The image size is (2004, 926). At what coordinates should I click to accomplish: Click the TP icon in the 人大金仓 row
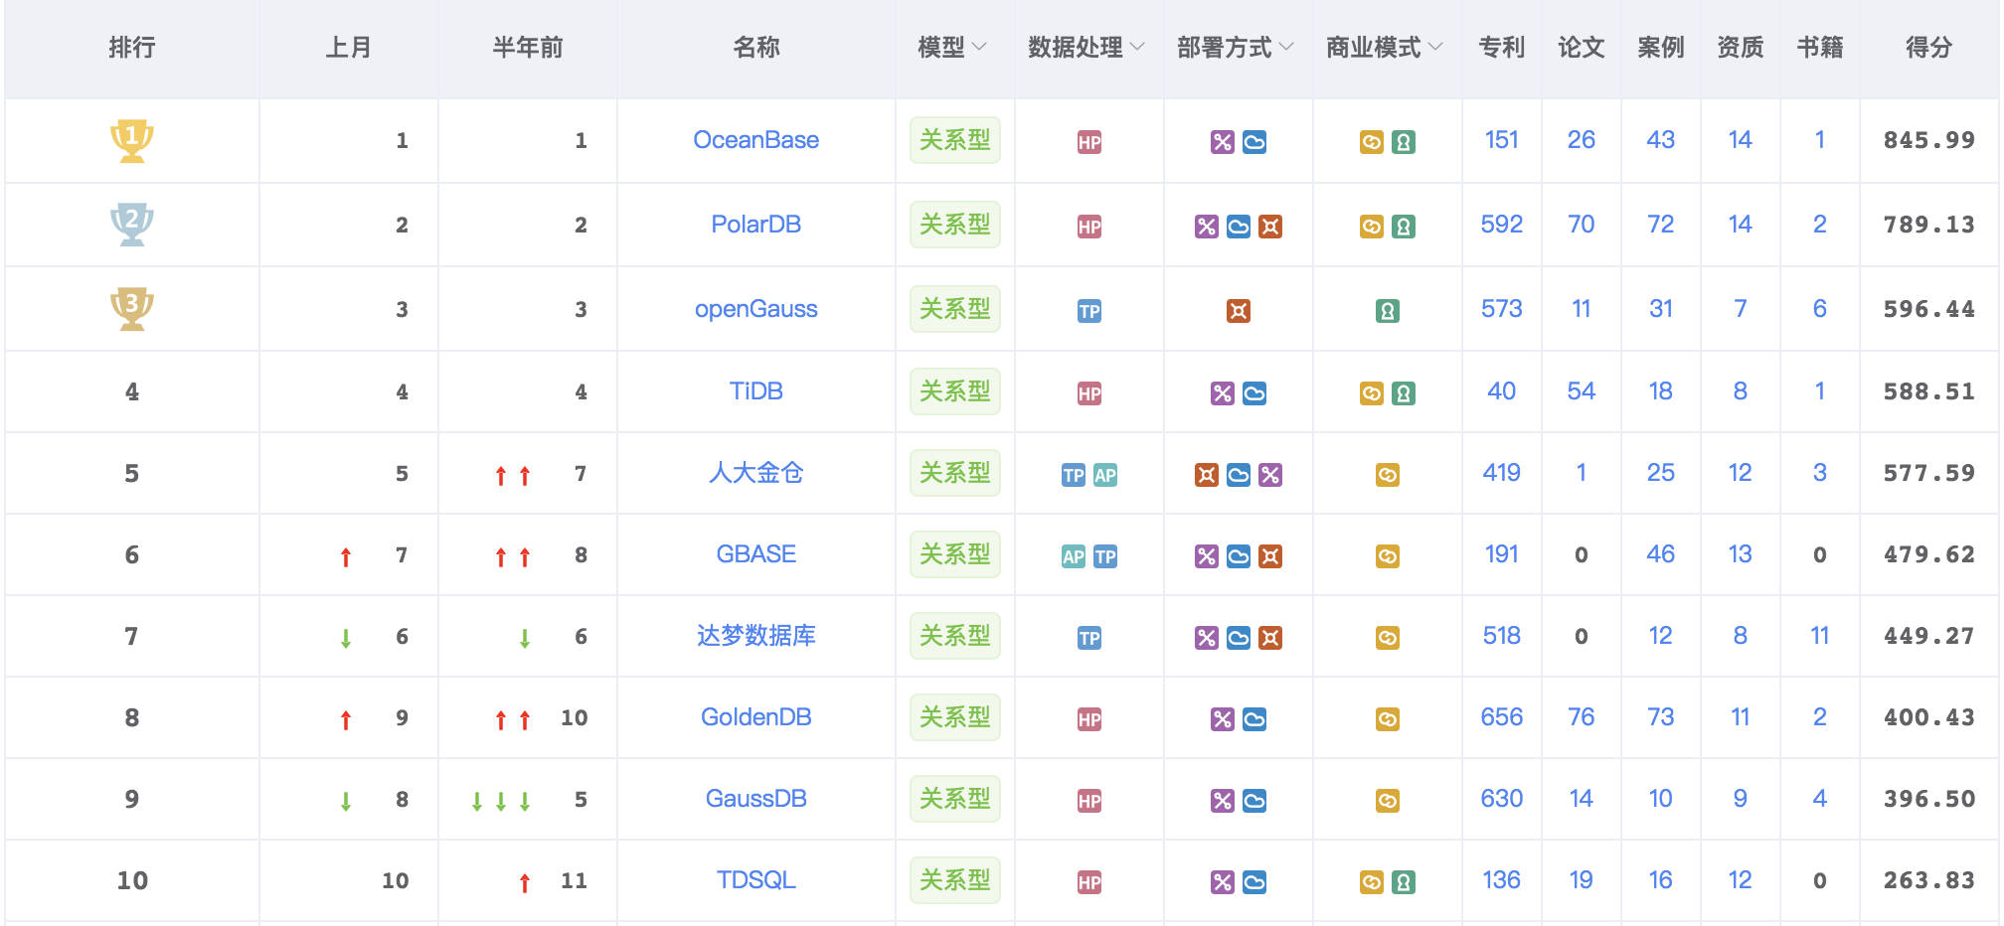pos(1074,475)
